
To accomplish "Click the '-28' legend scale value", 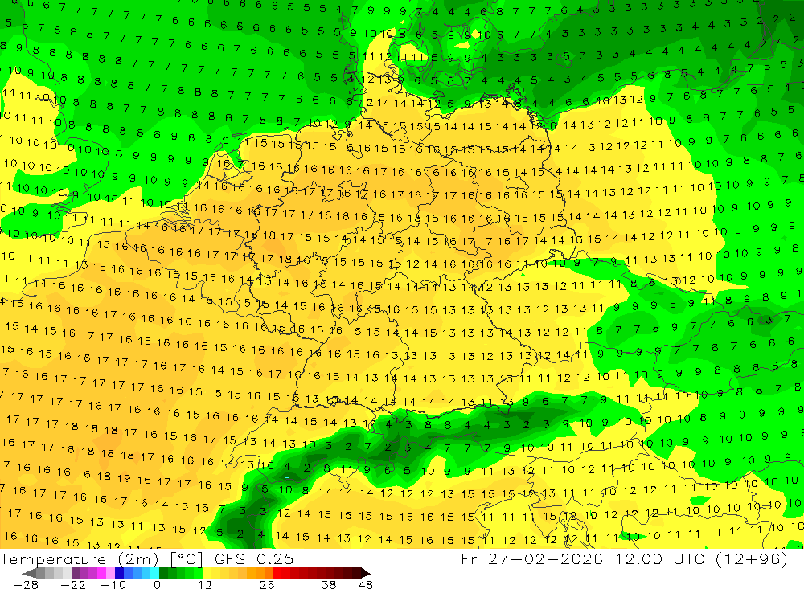I will click(x=26, y=584).
